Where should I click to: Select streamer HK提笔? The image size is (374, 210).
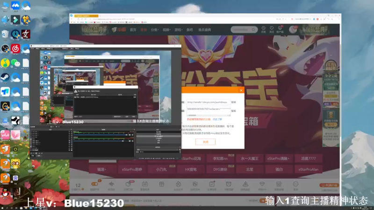(191, 169)
